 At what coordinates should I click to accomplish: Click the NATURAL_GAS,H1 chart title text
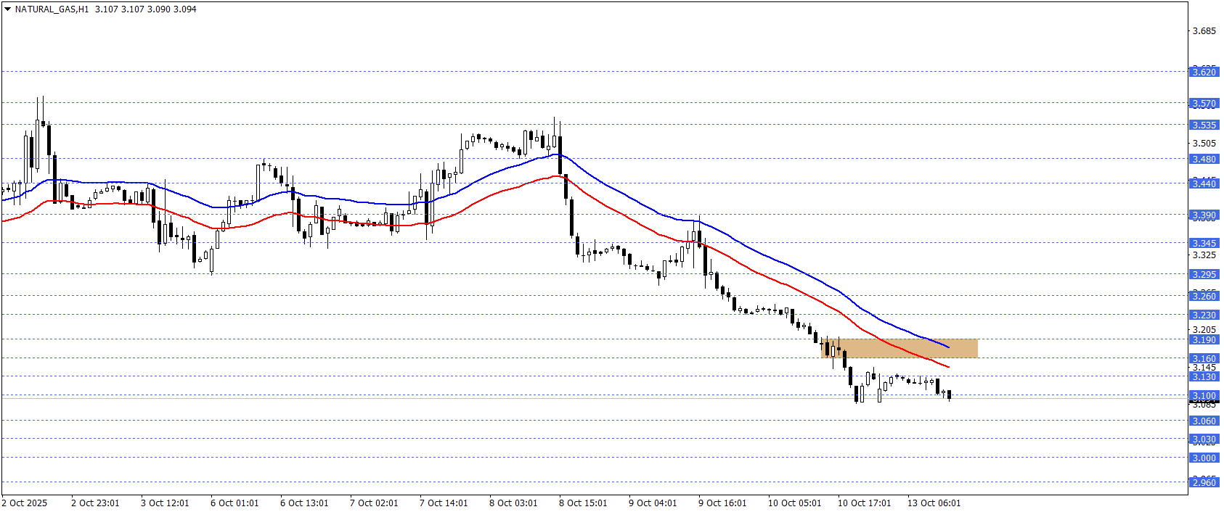click(52, 9)
